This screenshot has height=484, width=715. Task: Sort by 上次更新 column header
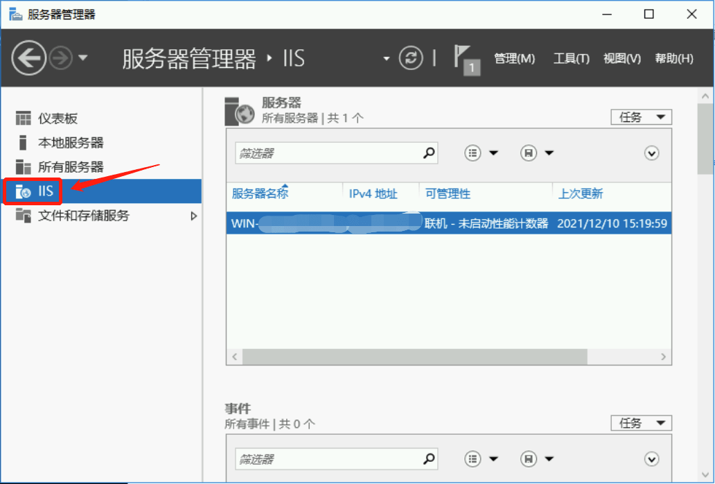(581, 193)
